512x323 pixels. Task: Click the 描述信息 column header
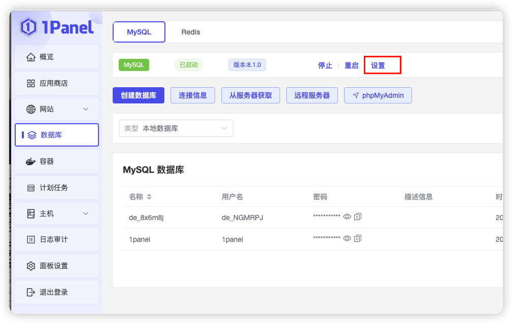coord(418,197)
